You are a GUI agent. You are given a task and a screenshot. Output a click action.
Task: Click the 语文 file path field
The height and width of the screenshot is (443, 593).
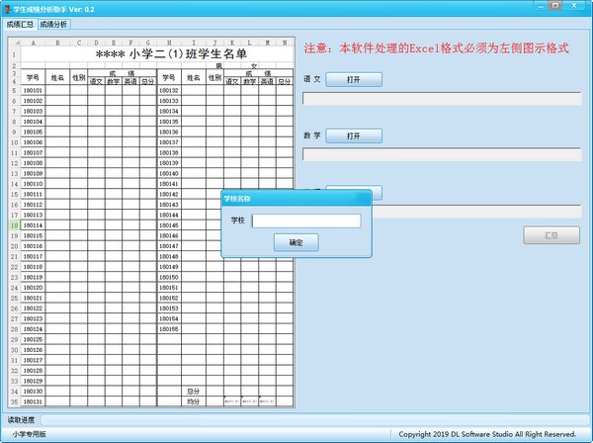point(442,98)
